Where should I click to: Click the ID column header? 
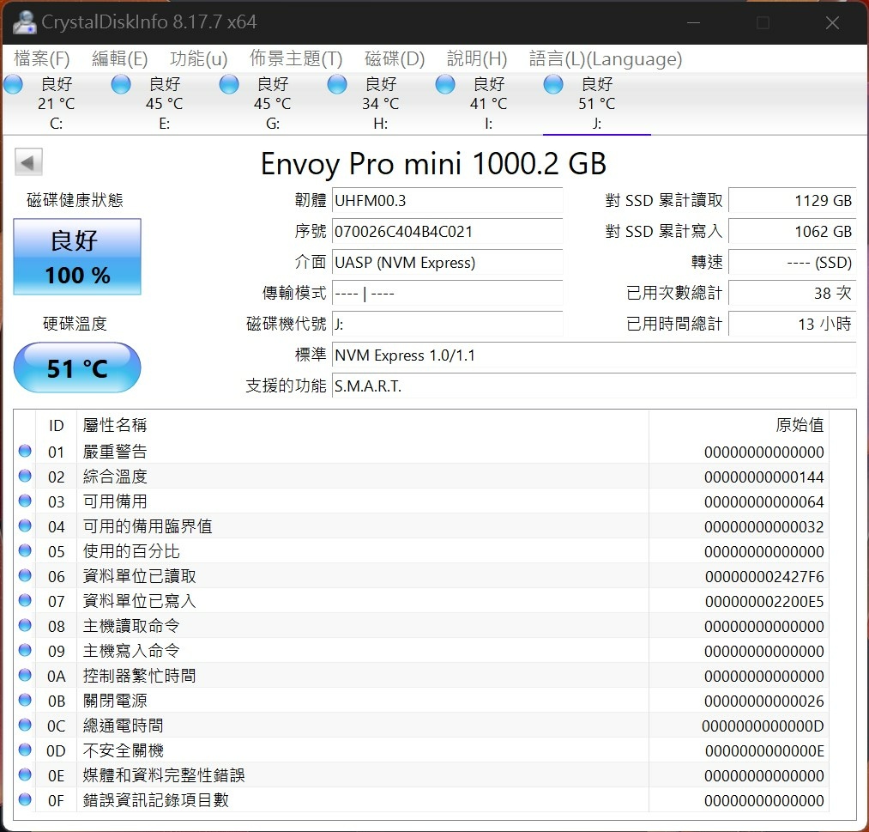[56, 425]
